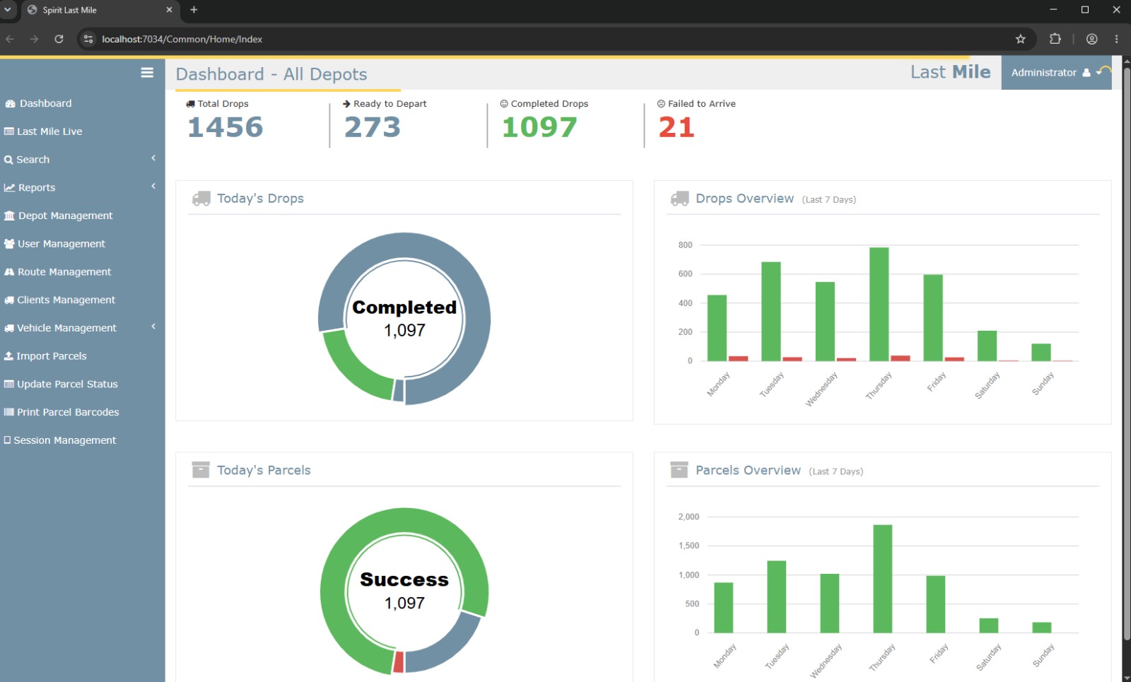The height and width of the screenshot is (682, 1131).
Task: Click the User Management people icon
Action: click(10, 244)
